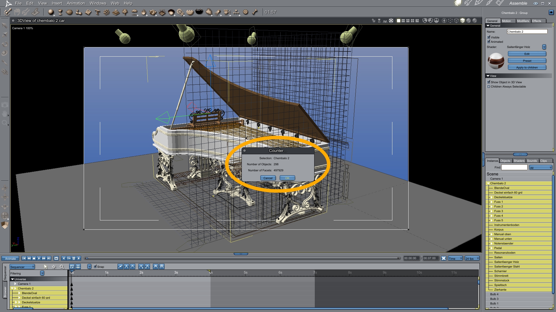
Task: Open the Sequencer dropdown
Action: [22, 267]
